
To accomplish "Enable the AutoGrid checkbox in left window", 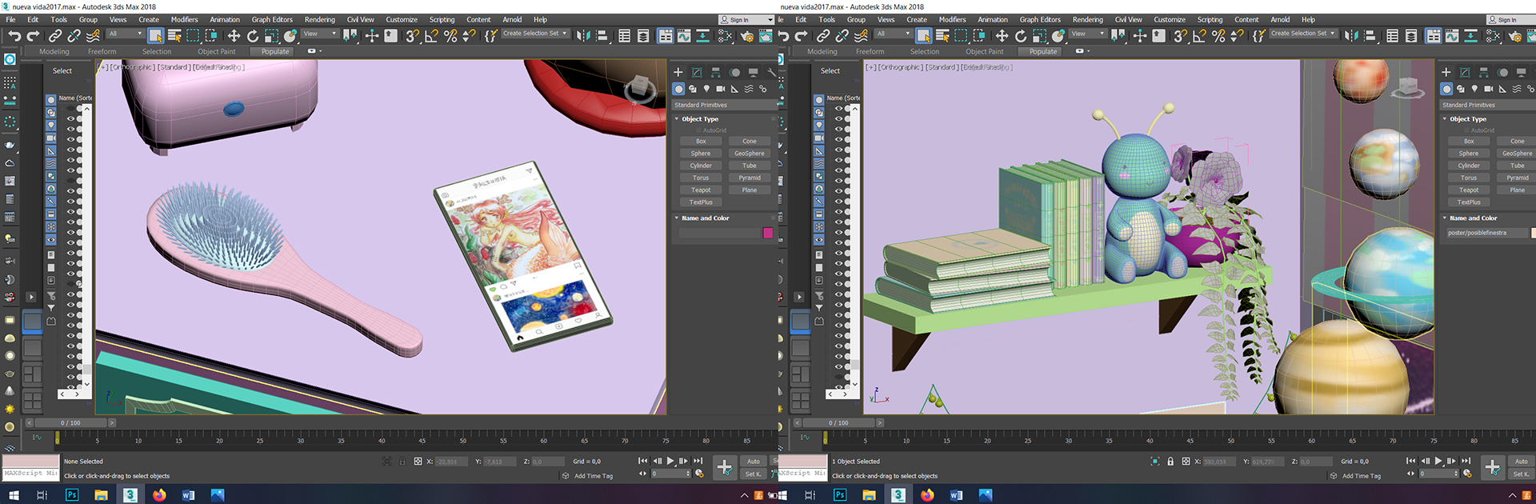I will (x=698, y=130).
